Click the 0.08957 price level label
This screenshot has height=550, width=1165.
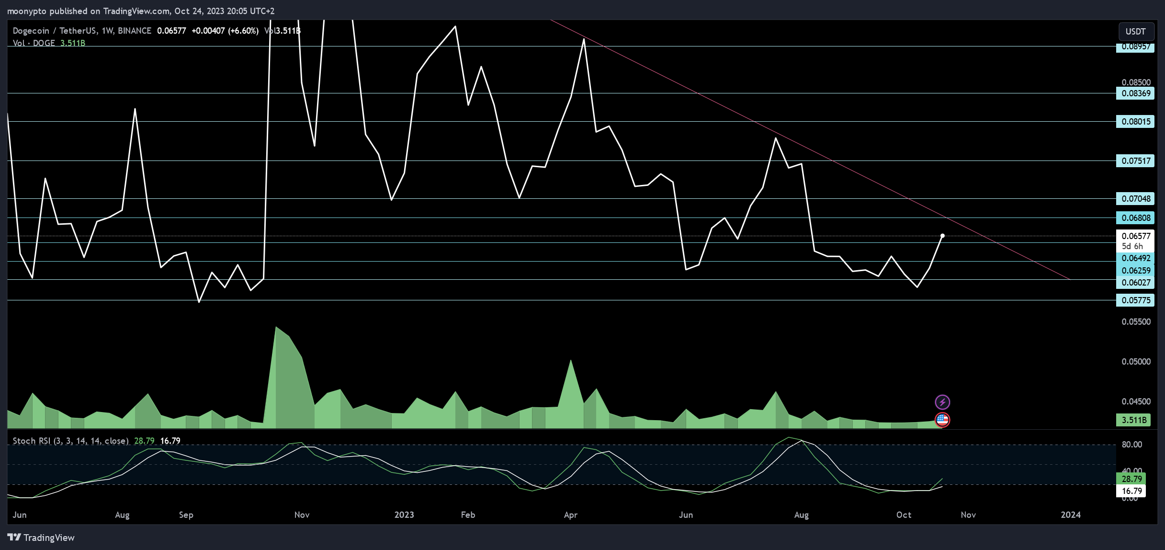[x=1135, y=47]
